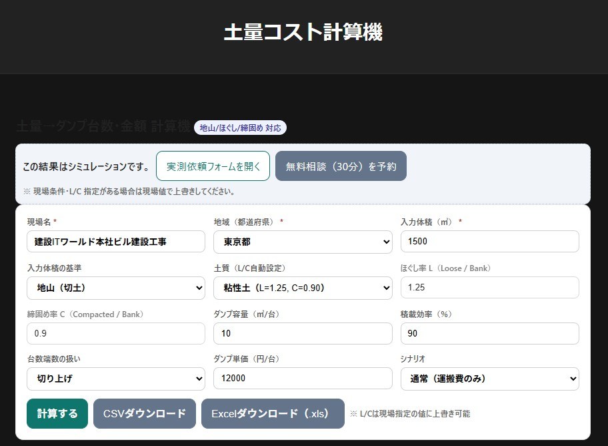Click the ダンプ単価（円/台）field
Viewport: 608px width, 446px height.
coord(303,379)
